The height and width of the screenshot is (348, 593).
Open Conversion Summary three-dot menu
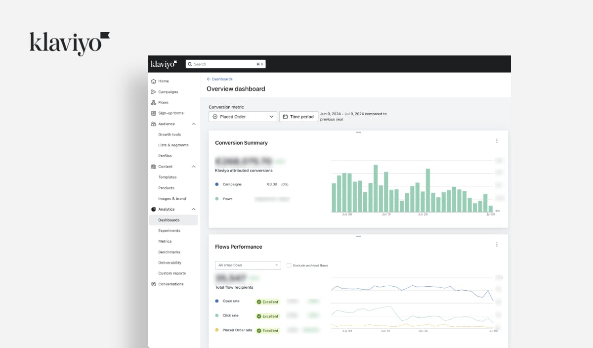[x=497, y=141]
